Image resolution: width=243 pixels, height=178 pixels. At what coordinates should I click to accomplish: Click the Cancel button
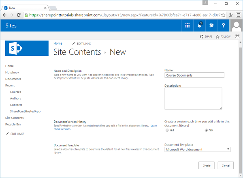(226, 165)
